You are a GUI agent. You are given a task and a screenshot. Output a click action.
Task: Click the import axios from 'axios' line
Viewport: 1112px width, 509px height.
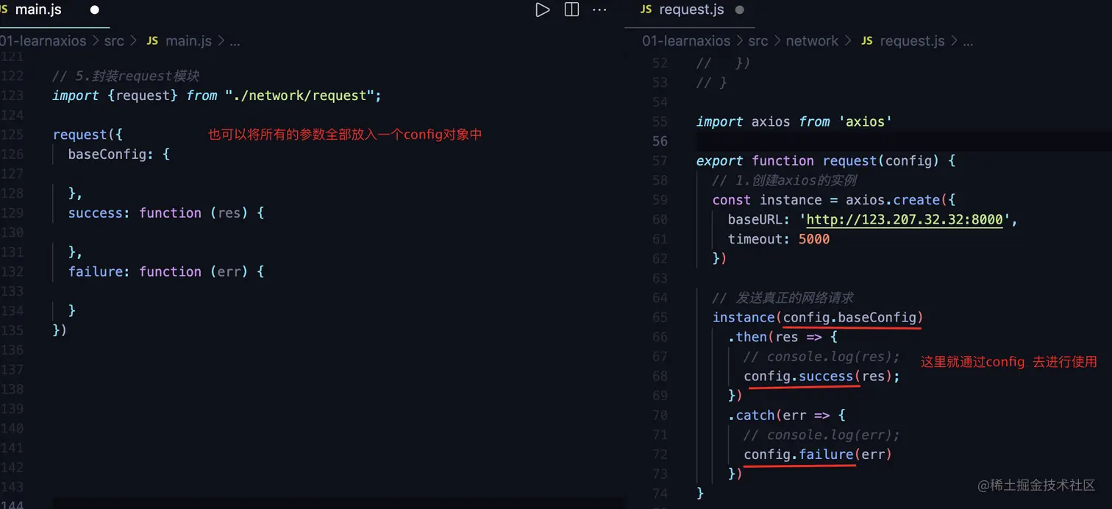[794, 121]
